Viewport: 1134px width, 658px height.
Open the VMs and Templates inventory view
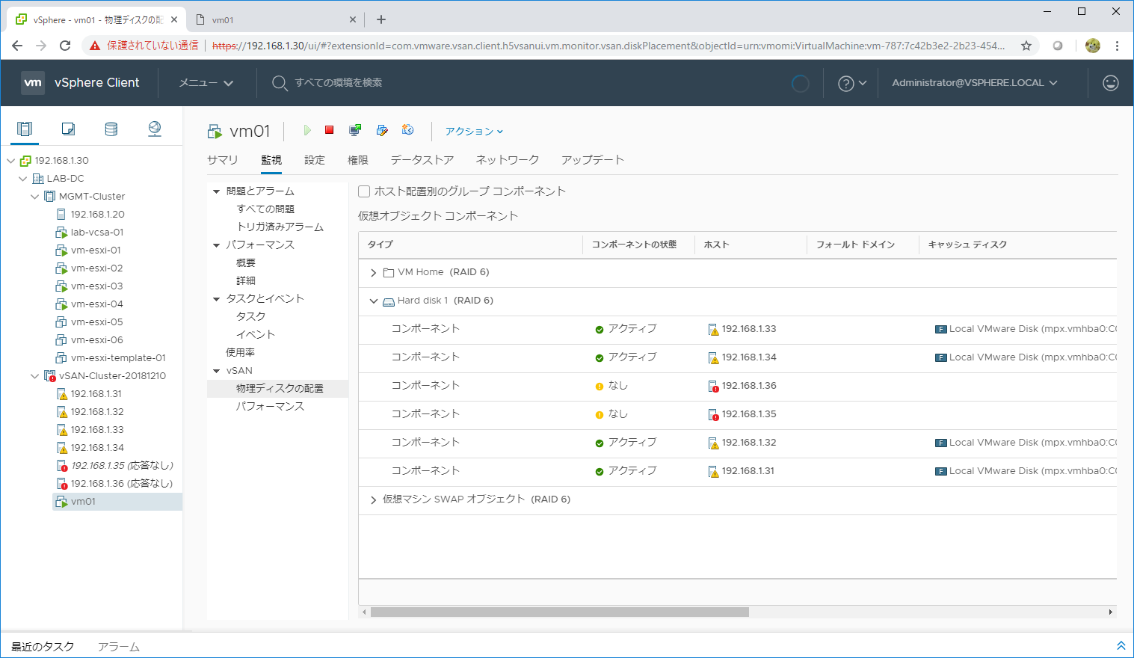pyautogui.click(x=68, y=129)
